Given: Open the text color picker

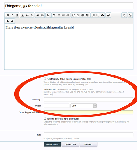Looking at the screenshot, I should pyautogui.click(x=23, y=15).
